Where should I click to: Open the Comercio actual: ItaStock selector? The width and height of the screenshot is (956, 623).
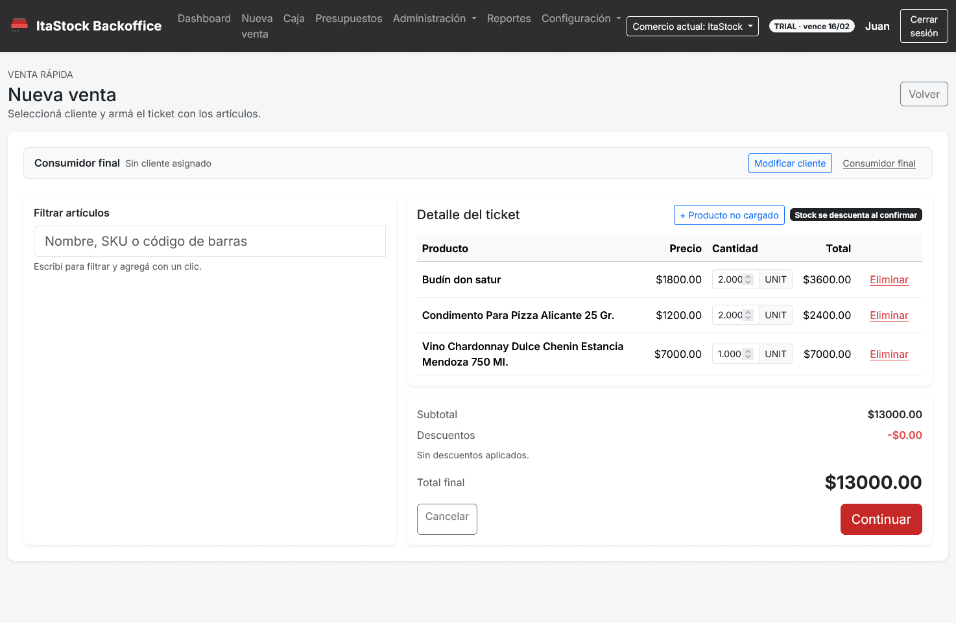693,27
